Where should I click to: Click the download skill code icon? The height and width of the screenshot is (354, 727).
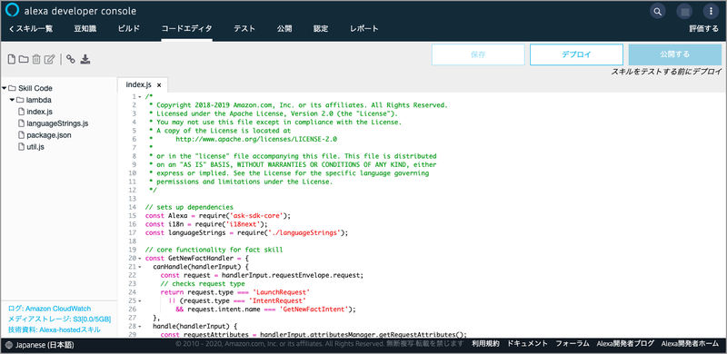[85, 59]
